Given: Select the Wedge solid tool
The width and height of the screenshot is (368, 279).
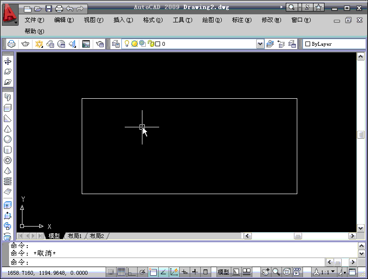Looking at the screenshot, I should [x=8, y=119].
